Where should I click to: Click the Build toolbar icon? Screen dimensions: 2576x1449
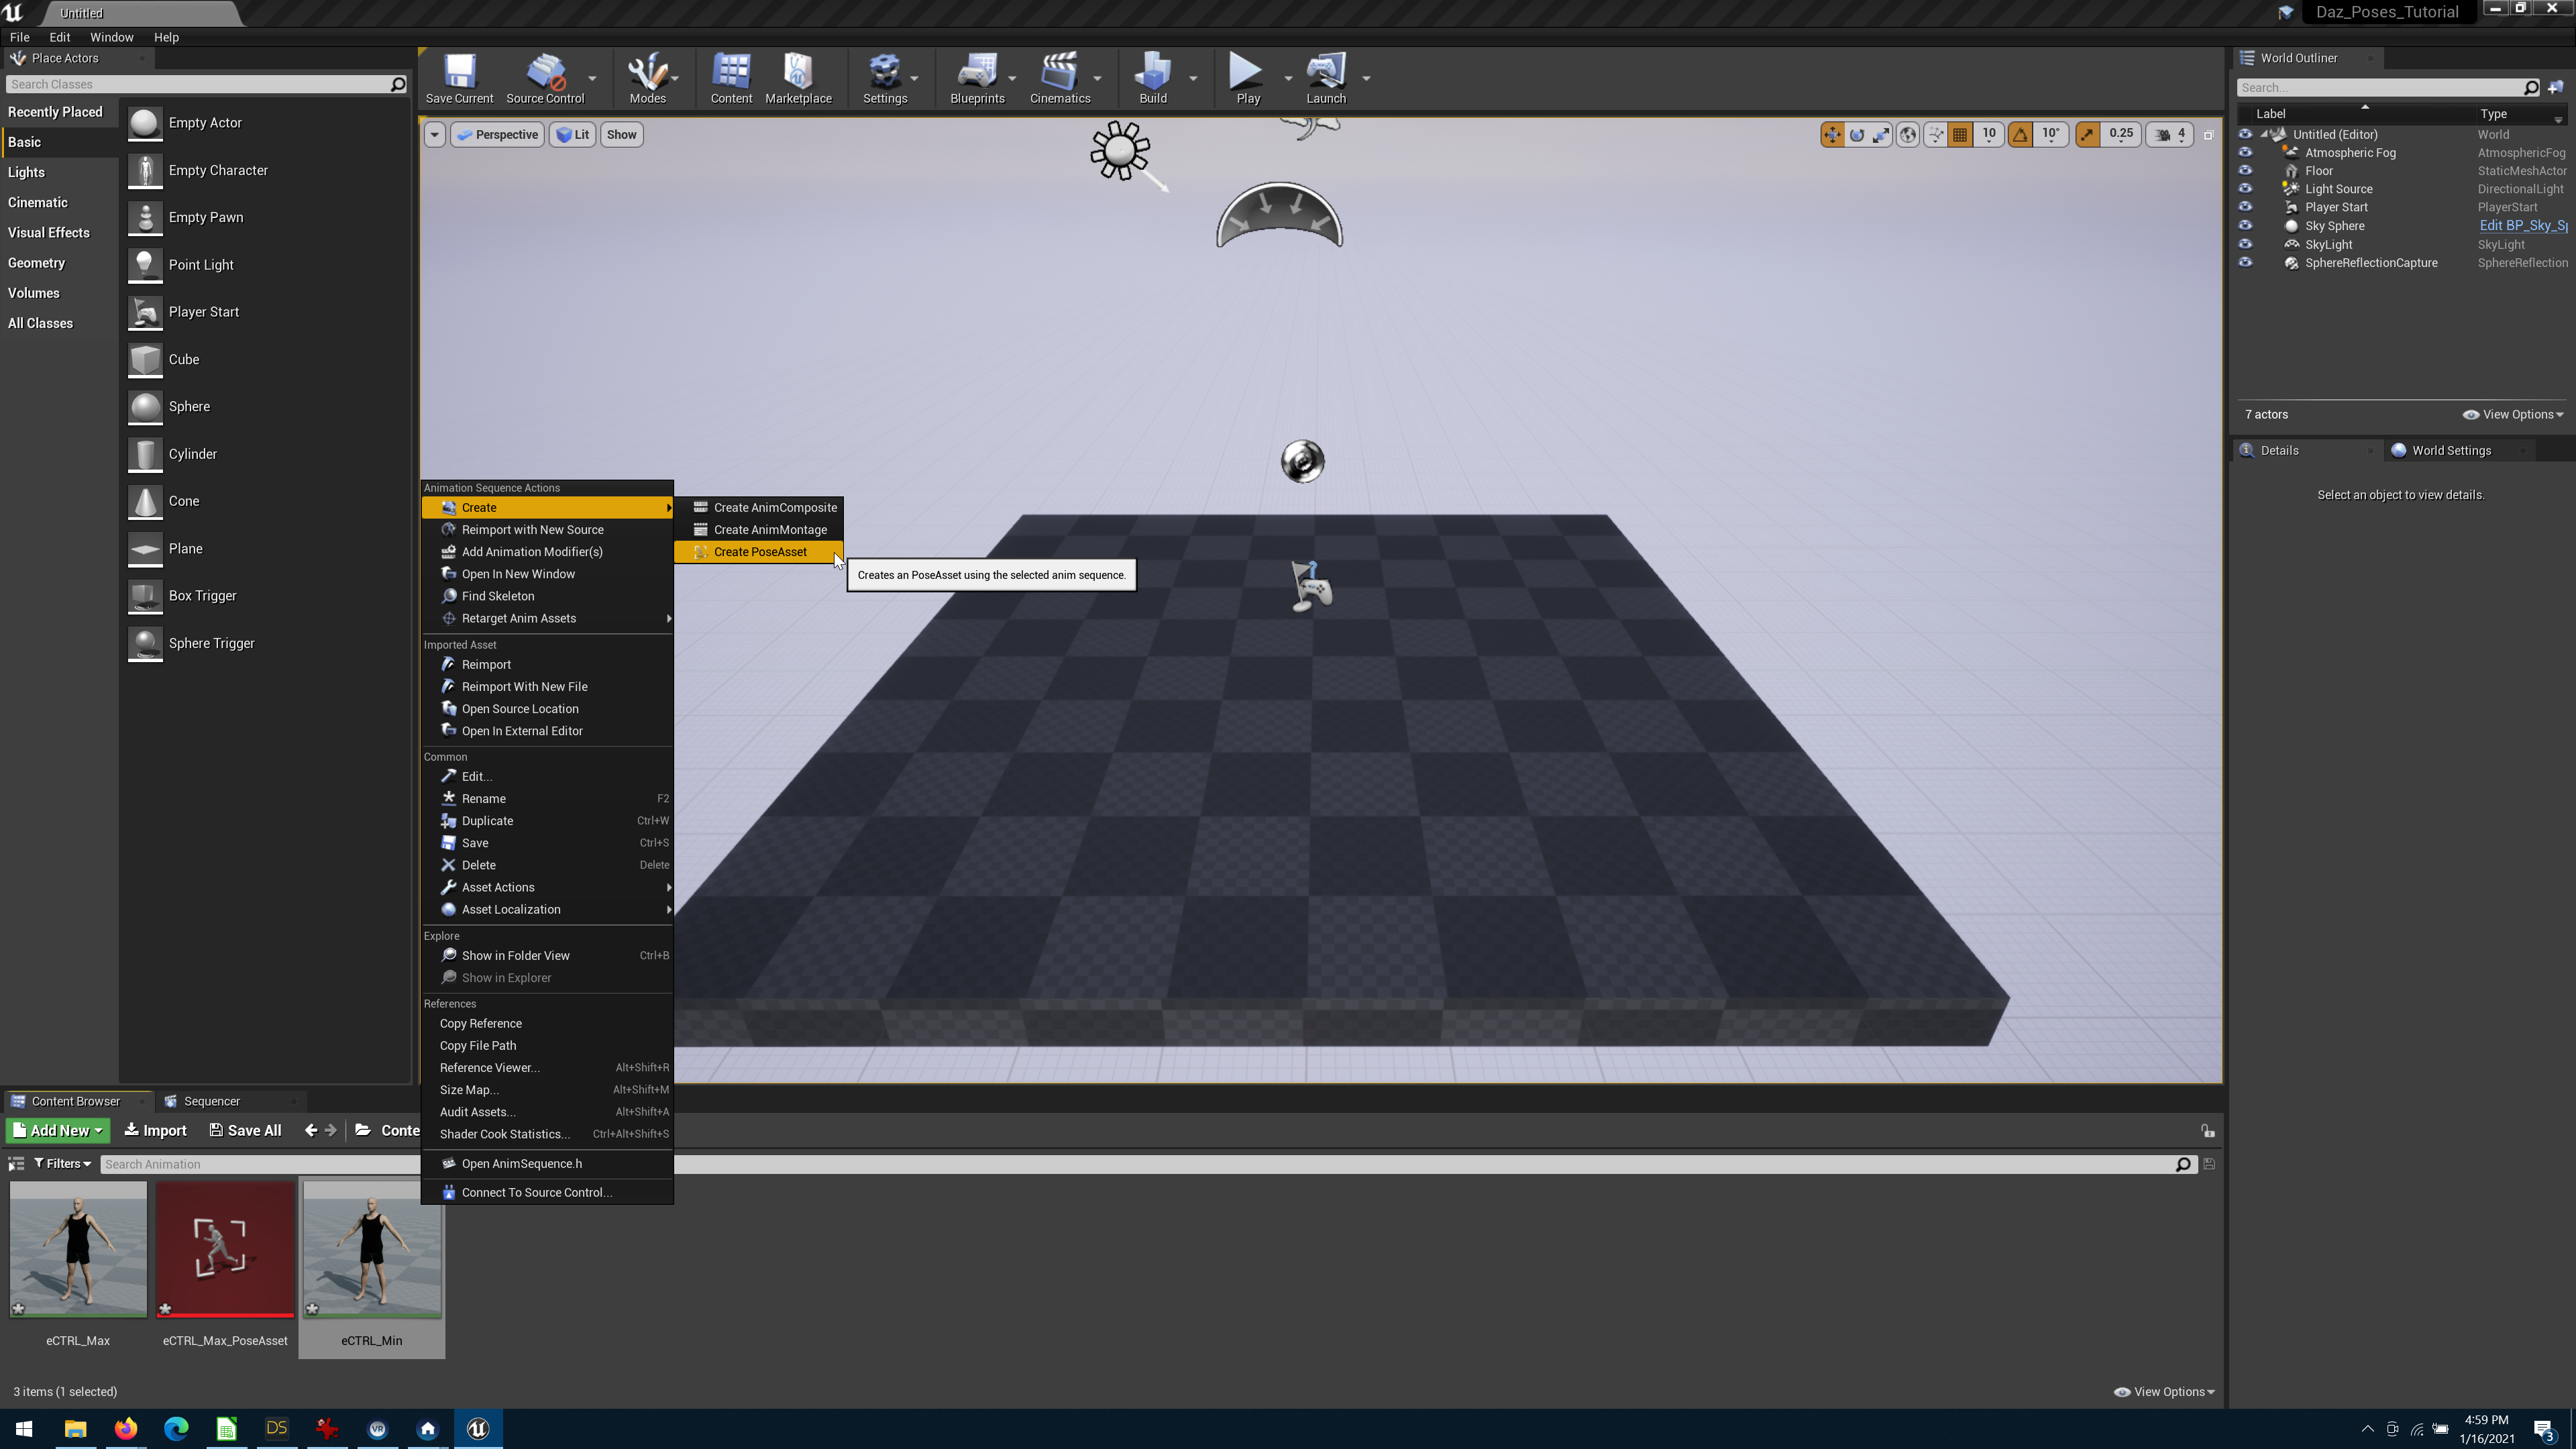point(1153,78)
